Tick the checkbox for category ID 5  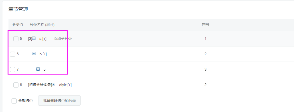[x=16, y=39]
